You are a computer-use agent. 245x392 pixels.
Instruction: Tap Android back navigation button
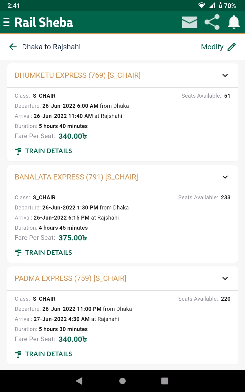(x=79, y=381)
